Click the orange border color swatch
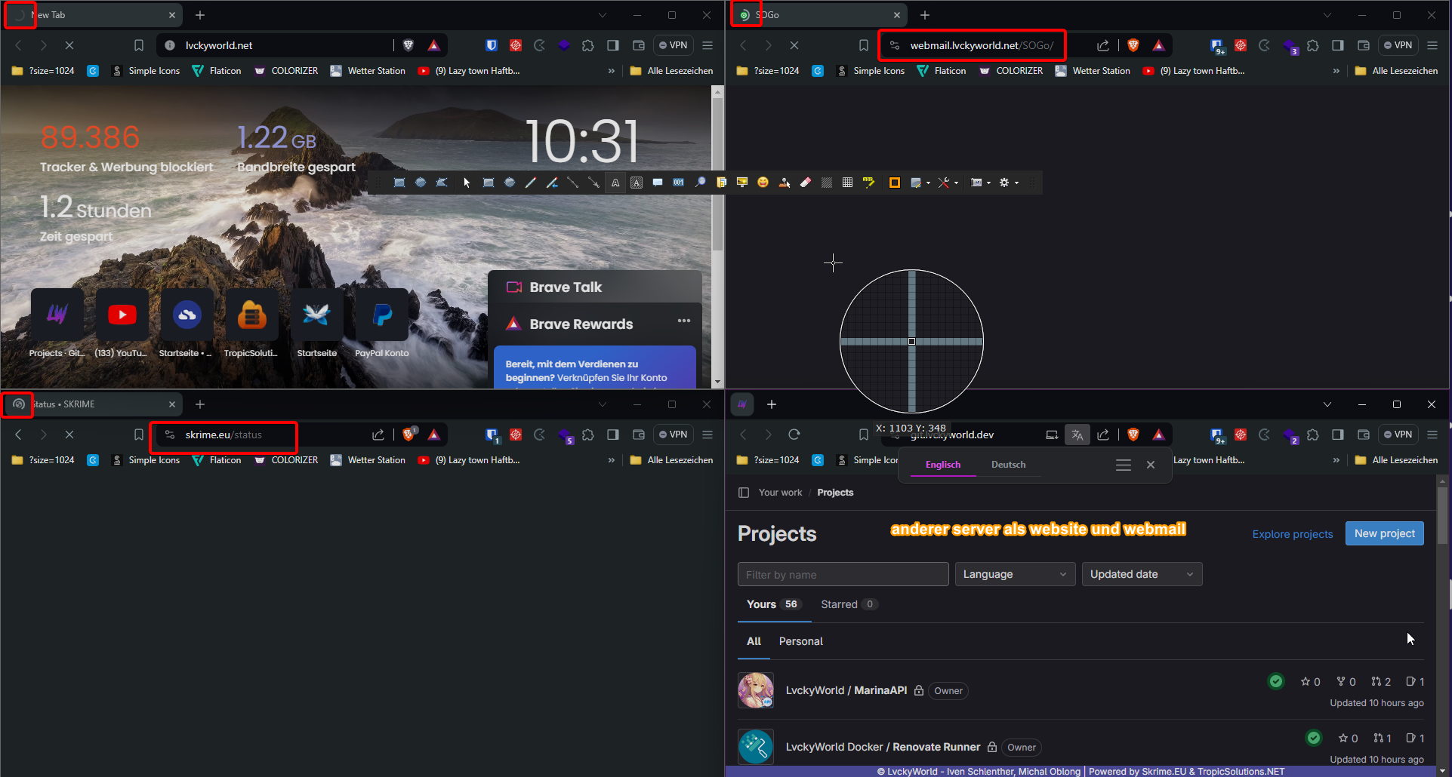Screen dimensions: 1452x777 click(x=894, y=183)
